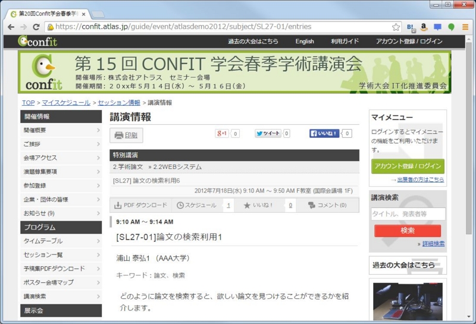Click the clock icon beside スケジュール
The width and height of the screenshot is (476, 324).
click(x=180, y=205)
